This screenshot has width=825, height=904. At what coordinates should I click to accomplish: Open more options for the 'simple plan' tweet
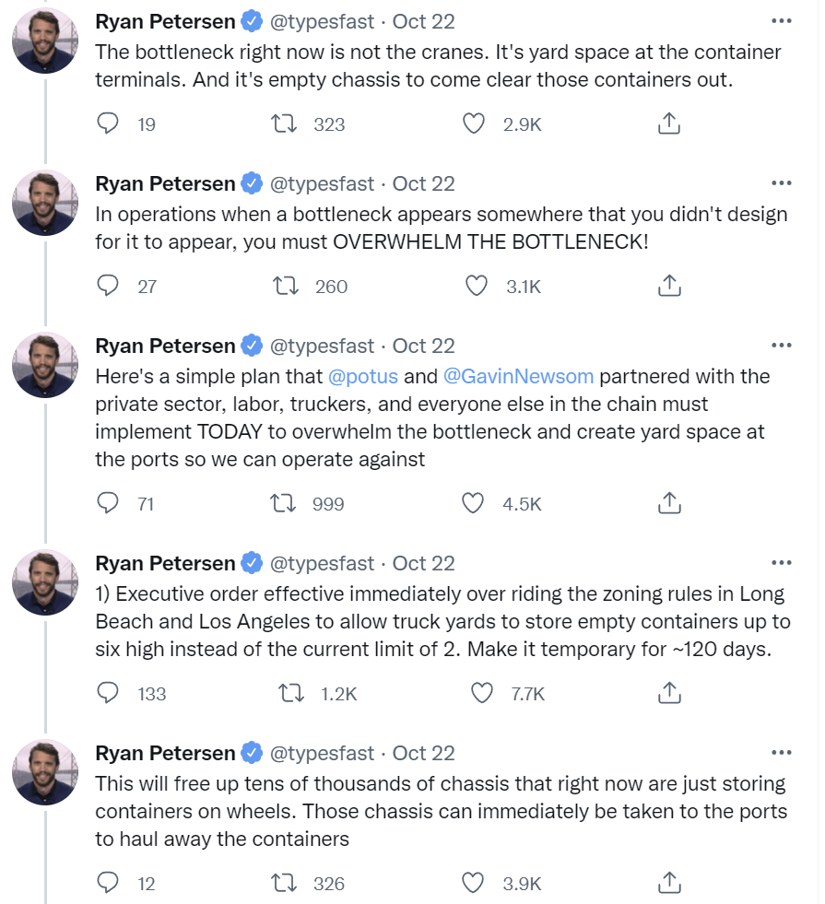tap(781, 346)
